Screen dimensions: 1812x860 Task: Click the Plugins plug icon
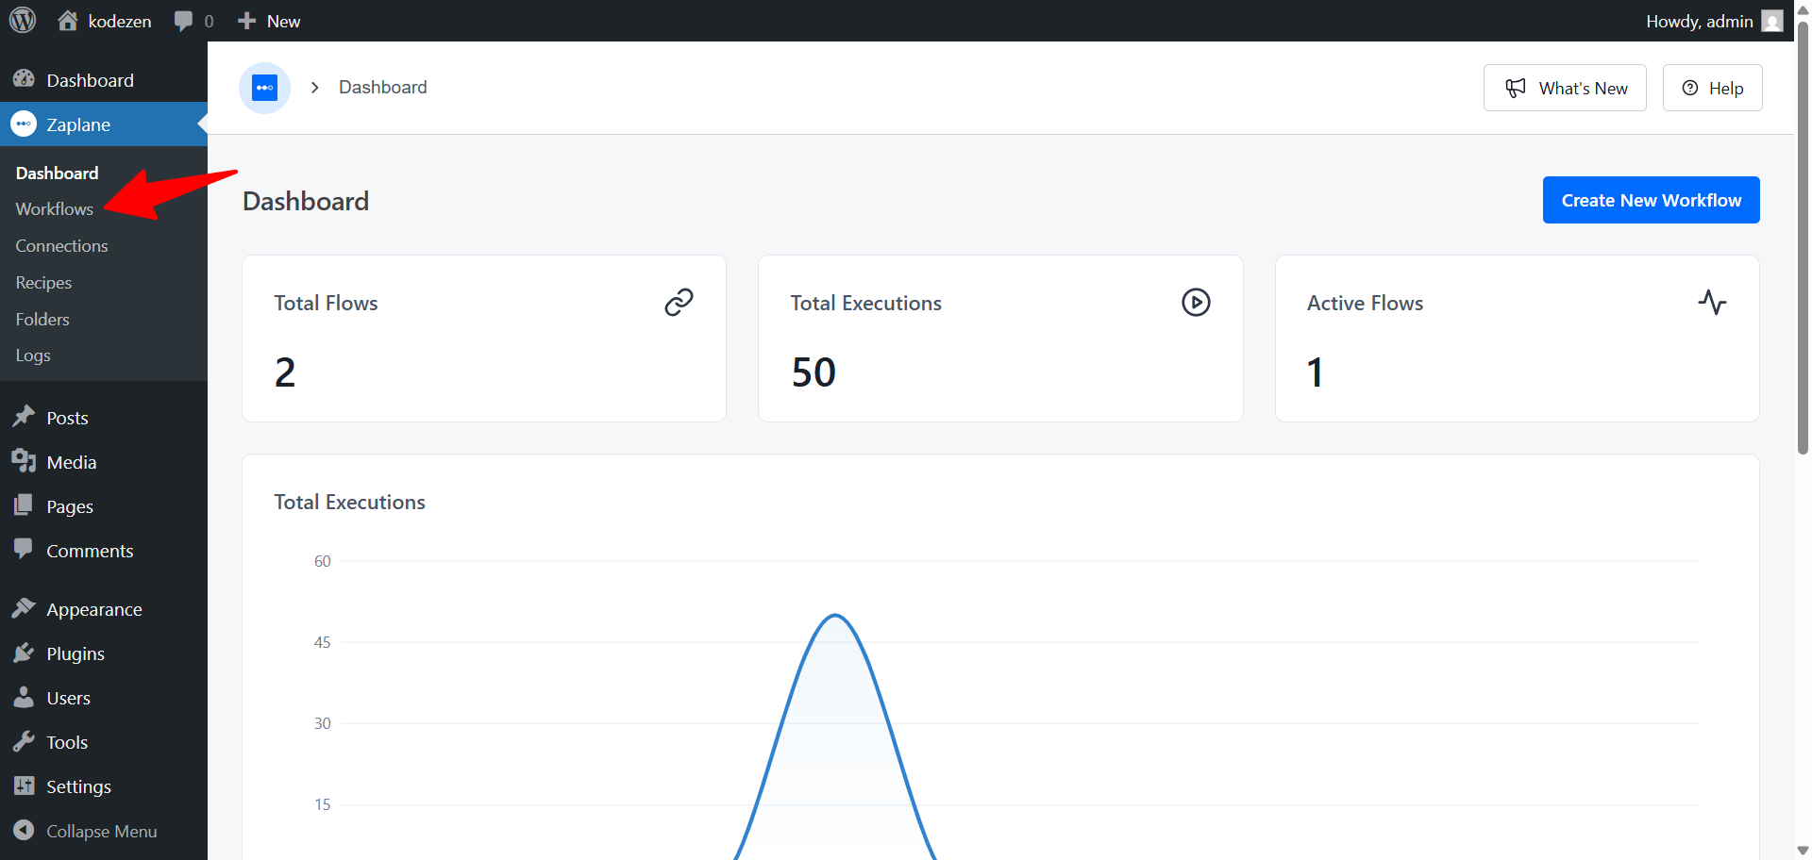(24, 653)
